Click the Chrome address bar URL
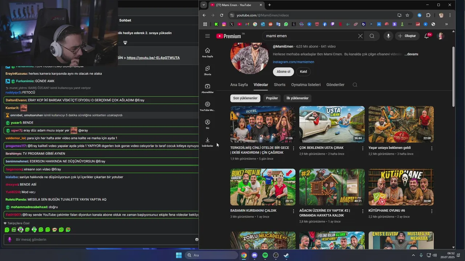Screen dimensions: 465x261 tap(263, 15)
